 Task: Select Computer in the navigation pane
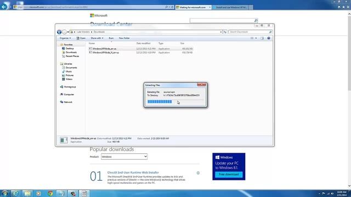click(x=69, y=95)
